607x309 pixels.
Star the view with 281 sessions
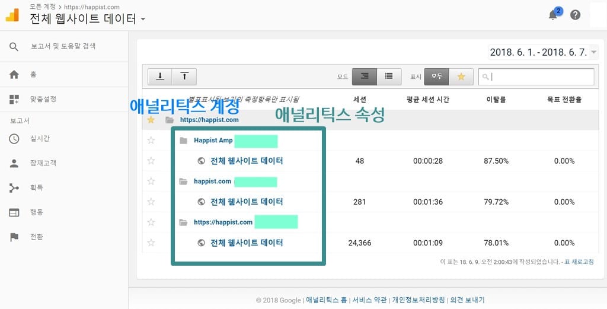151,202
